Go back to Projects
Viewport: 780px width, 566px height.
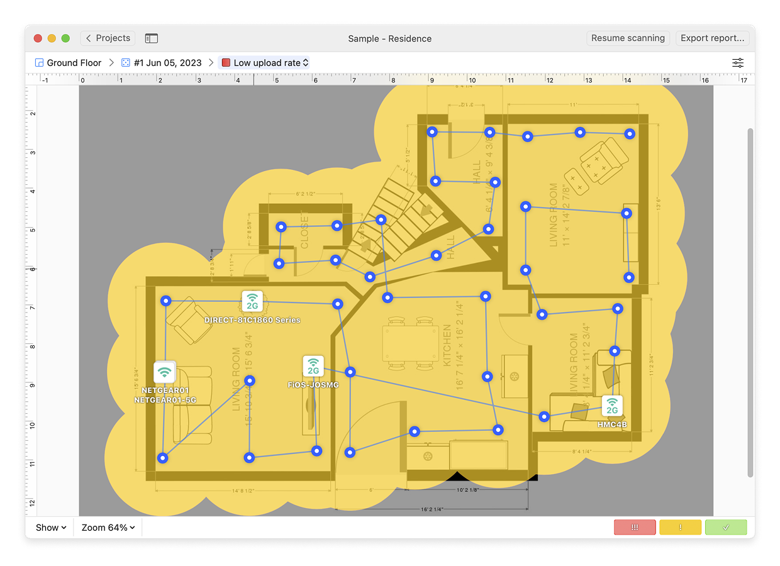108,38
